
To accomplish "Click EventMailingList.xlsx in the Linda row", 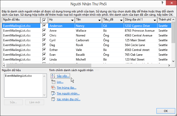I will [21, 60].
